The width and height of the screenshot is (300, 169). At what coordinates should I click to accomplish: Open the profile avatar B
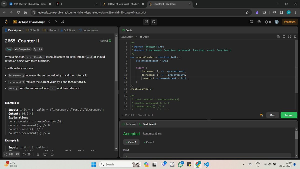[276, 22]
